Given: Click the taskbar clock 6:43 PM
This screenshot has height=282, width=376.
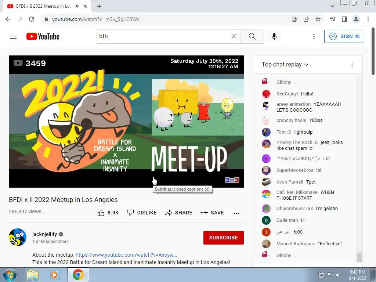Looking at the screenshot, I should 357,272.
